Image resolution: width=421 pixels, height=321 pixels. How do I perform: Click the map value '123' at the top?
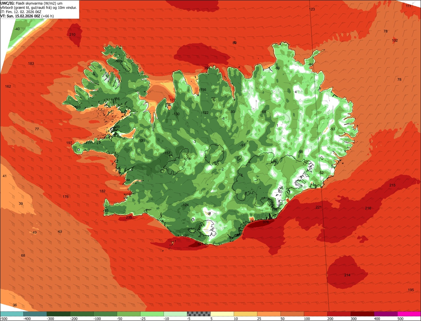312,10
